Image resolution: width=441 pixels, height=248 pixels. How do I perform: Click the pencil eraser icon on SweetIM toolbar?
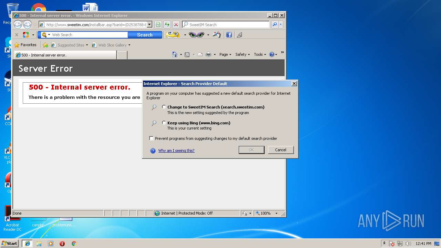(x=240, y=35)
